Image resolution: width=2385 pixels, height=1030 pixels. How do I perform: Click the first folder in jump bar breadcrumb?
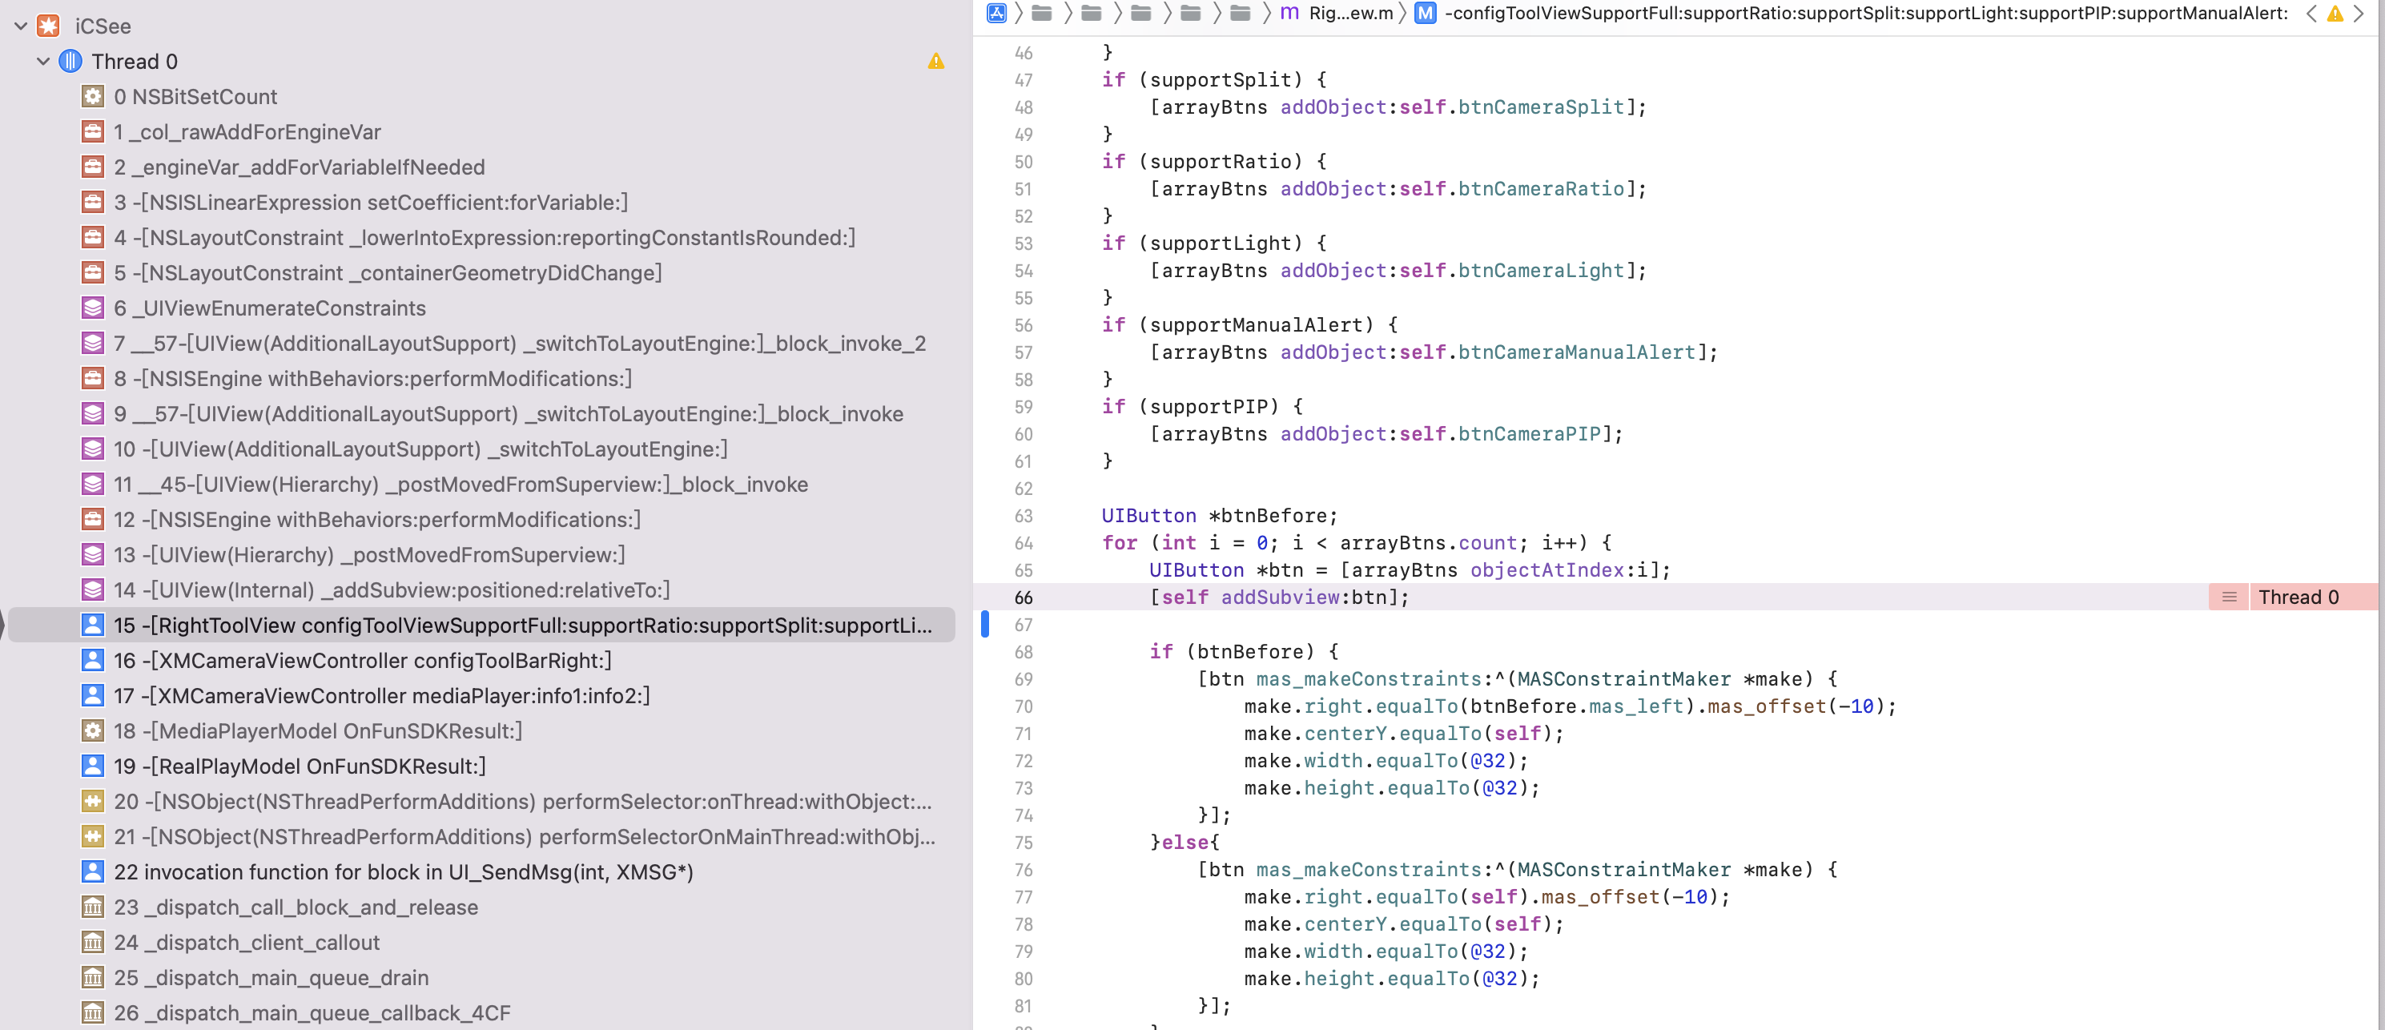[1042, 13]
